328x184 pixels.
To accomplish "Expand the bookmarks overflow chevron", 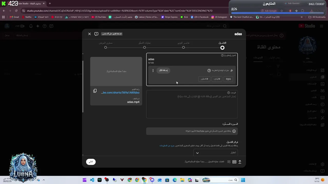I will (x=302, y=17).
